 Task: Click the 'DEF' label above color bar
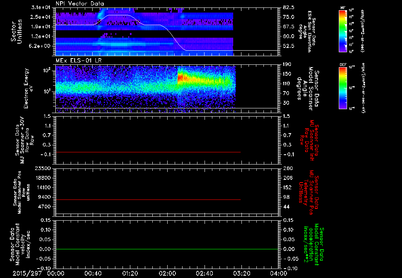click(x=343, y=65)
